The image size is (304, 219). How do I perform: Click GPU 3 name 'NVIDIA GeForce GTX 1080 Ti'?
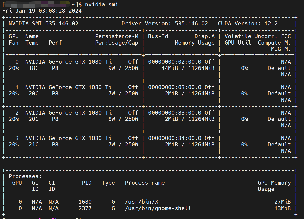coord(68,138)
